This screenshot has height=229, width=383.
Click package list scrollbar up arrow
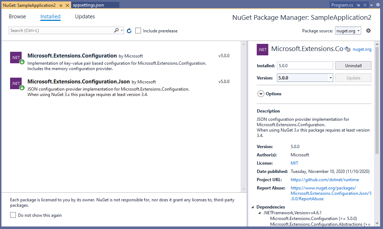click(243, 44)
